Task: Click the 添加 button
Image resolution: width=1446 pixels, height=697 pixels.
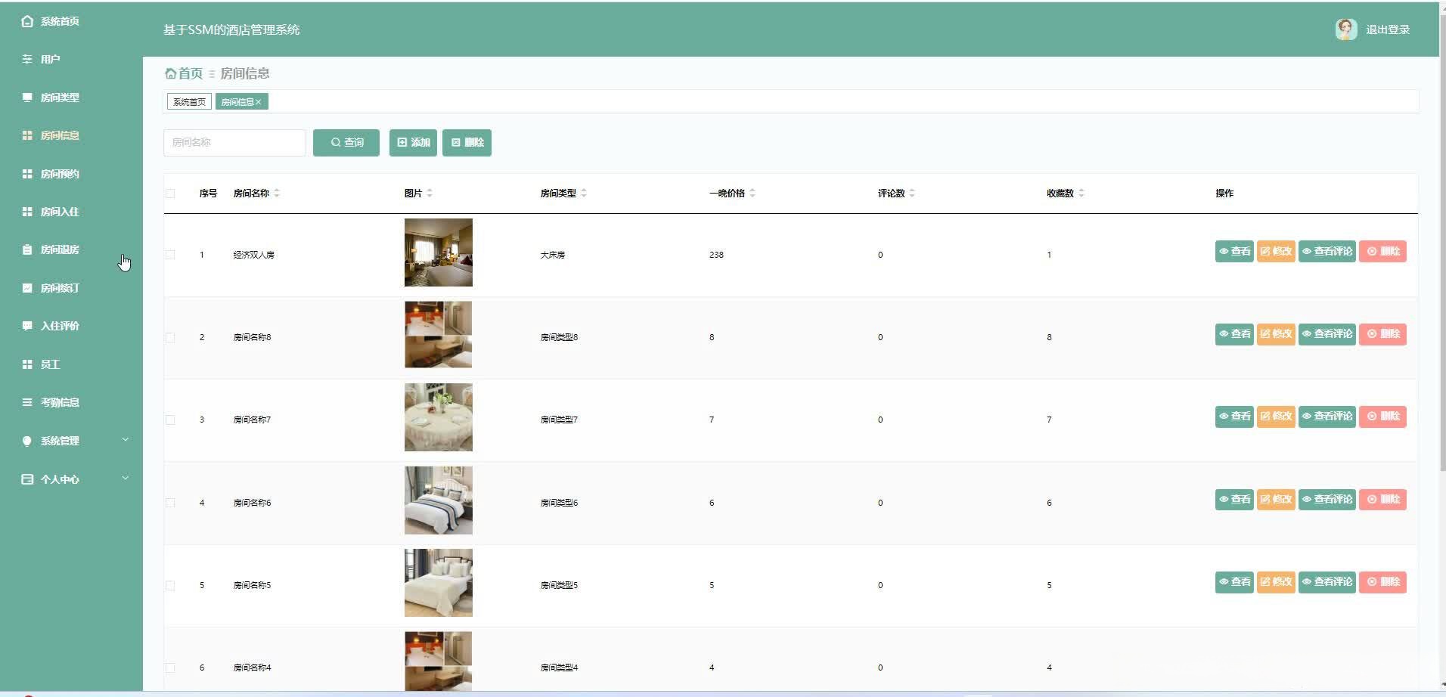Action: pos(413,142)
